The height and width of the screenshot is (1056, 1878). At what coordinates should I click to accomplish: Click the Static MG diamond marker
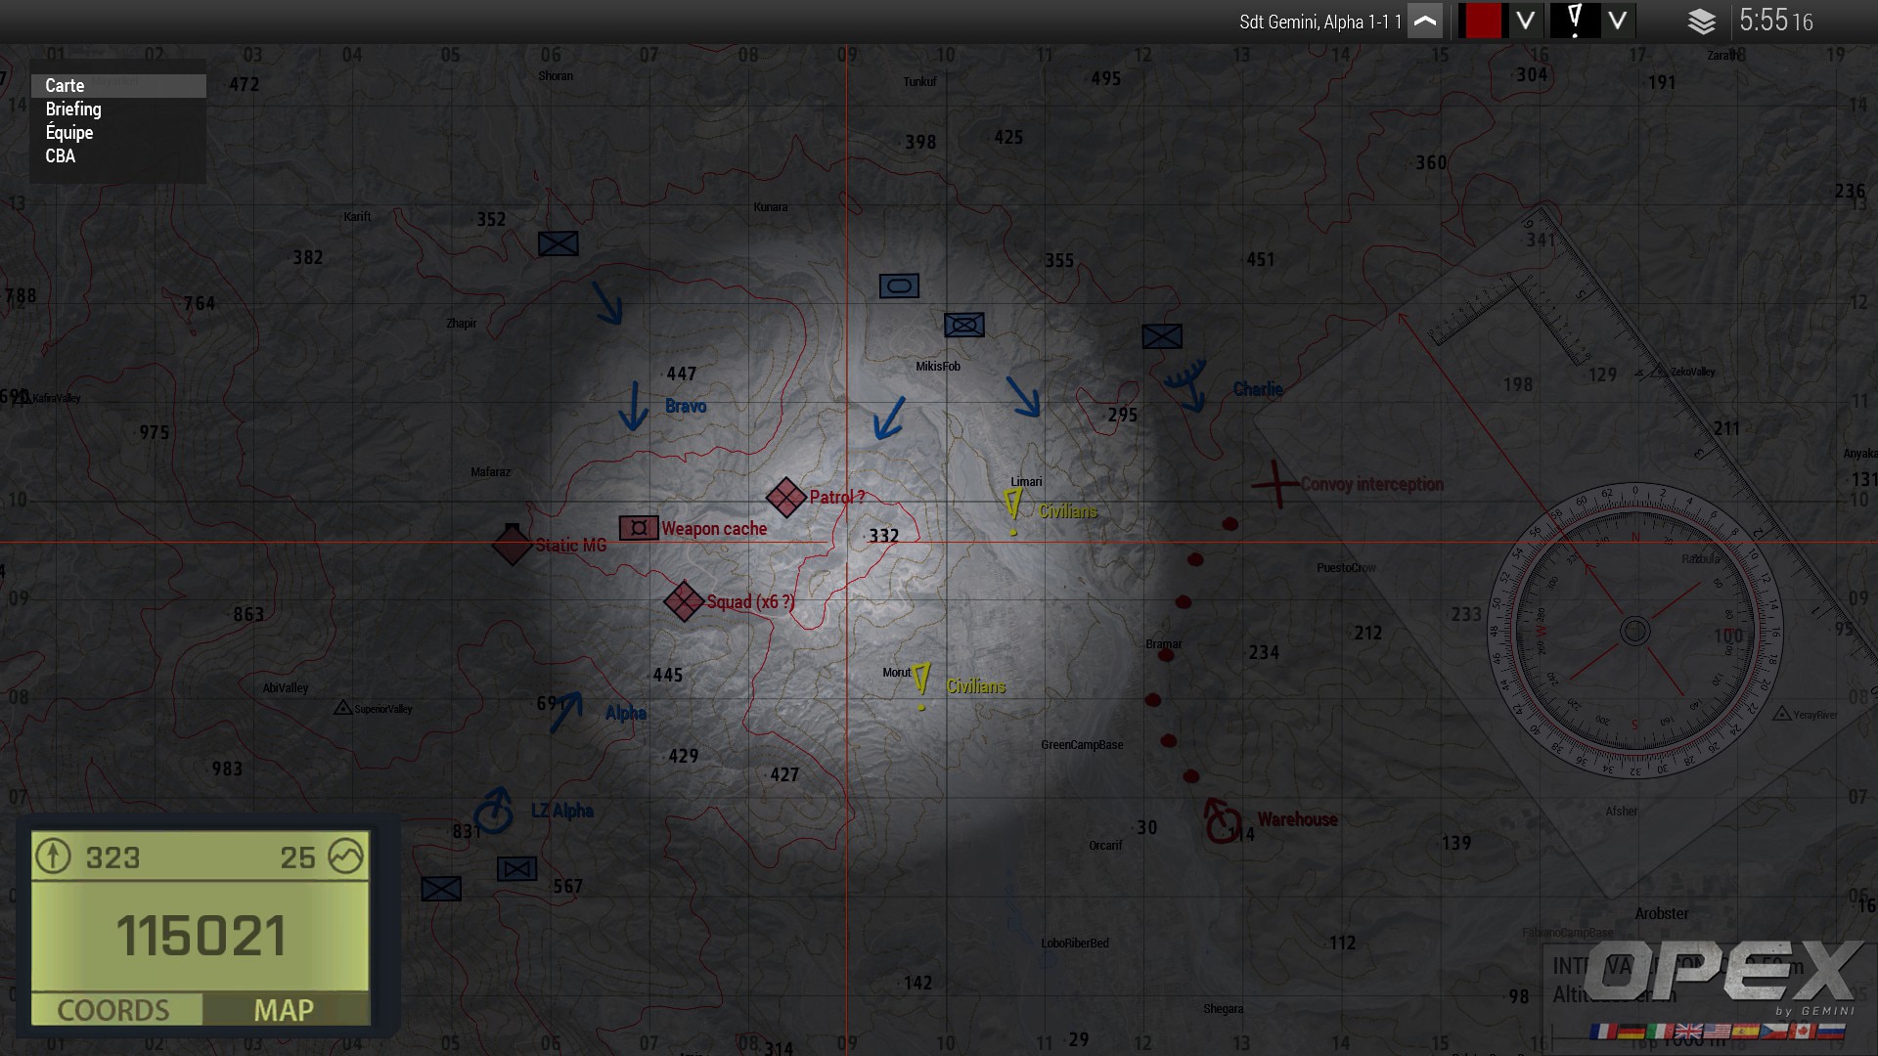click(x=513, y=545)
